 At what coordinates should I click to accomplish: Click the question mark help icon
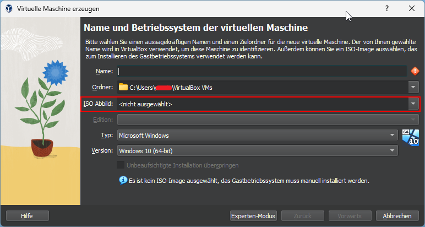point(386,9)
